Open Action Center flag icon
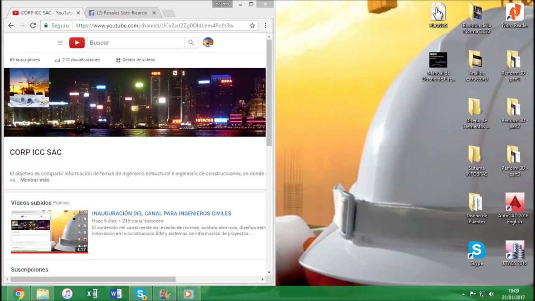Screen dimensions: 535x301 click(x=473, y=294)
